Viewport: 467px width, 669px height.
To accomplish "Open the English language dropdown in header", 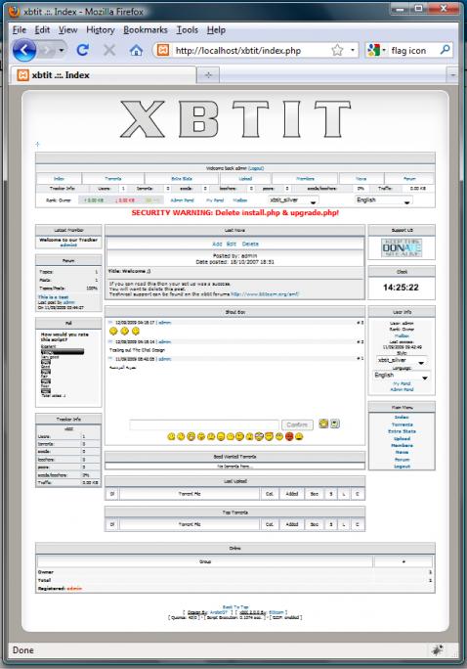I will tap(384, 201).
